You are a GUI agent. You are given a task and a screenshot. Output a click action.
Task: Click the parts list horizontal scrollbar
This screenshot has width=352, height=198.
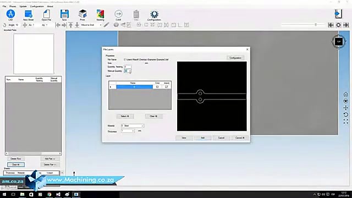[33, 153]
